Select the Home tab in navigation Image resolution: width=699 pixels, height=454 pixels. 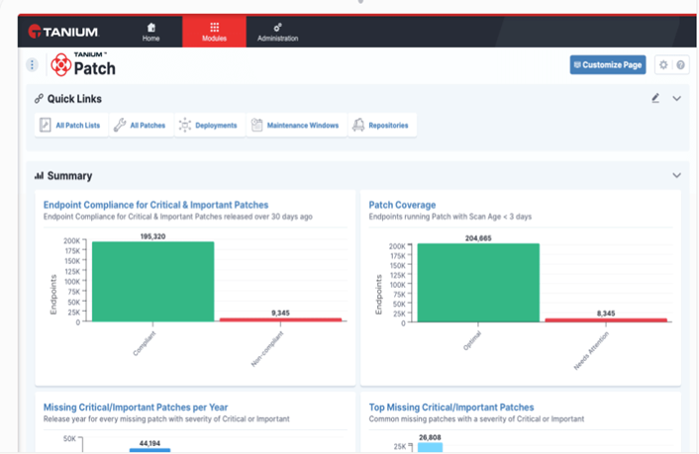click(x=150, y=32)
